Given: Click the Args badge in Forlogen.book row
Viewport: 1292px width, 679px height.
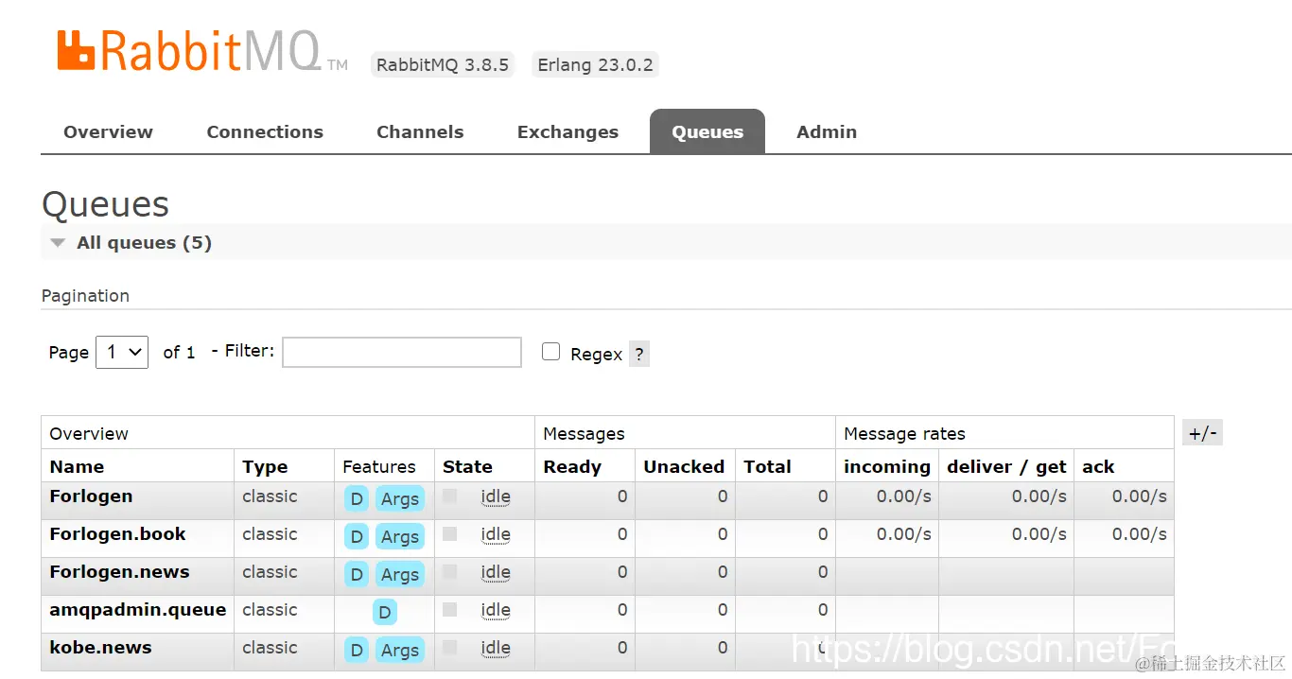Looking at the screenshot, I should 400,537.
